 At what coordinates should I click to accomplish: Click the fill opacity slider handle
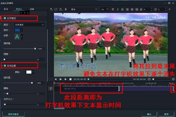(x=35, y=49)
